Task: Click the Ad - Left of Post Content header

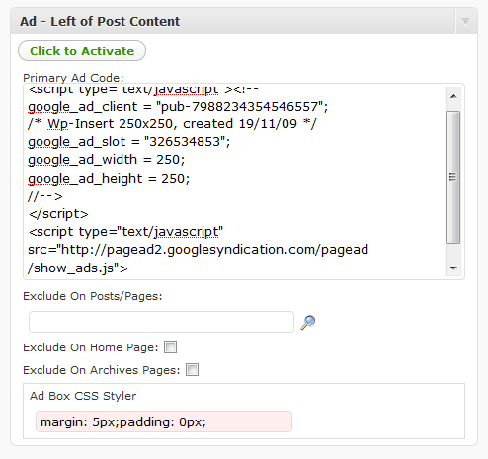Action: pyautogui.click(x=100, y=22)
